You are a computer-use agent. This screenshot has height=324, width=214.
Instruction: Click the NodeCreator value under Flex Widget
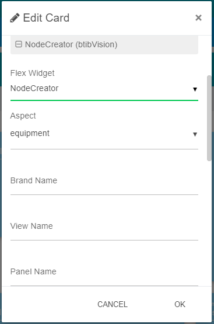(34, 88)
